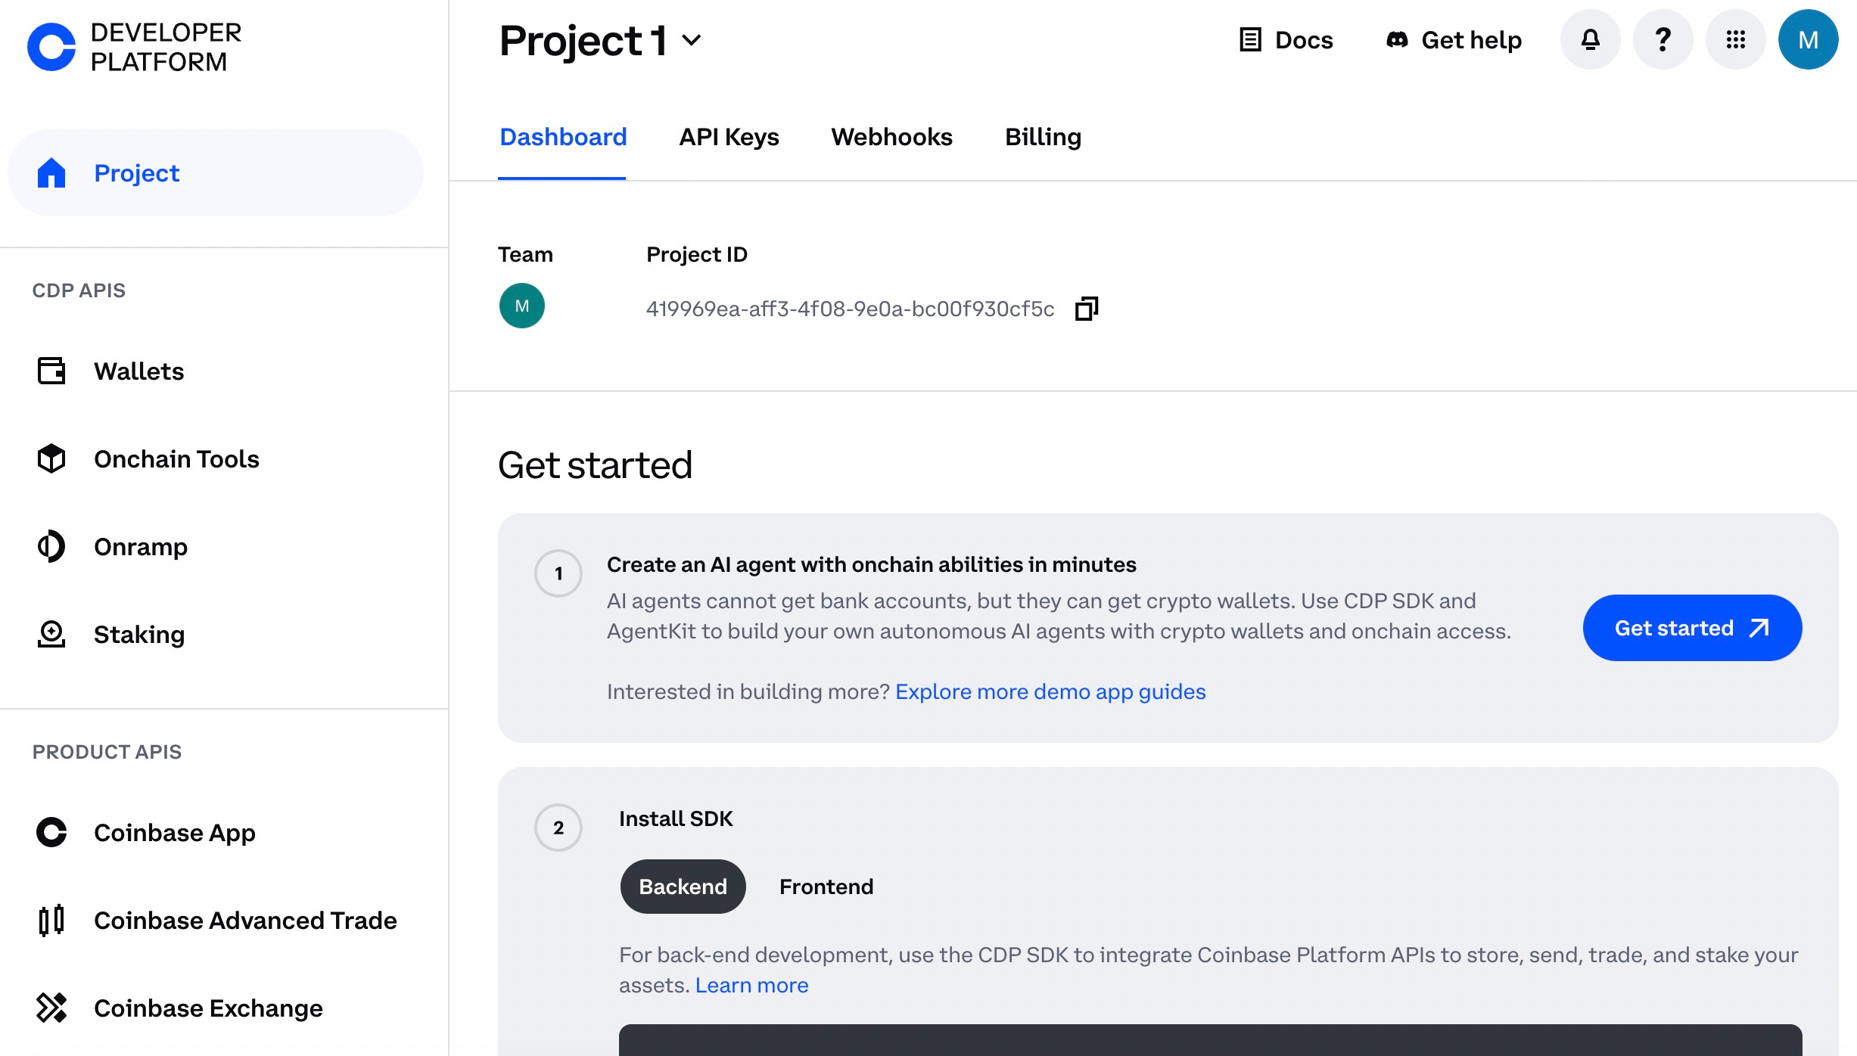Click the AI agent card heading
1857x1056 pixels.
pyautogui.click(x=871, y=564)
